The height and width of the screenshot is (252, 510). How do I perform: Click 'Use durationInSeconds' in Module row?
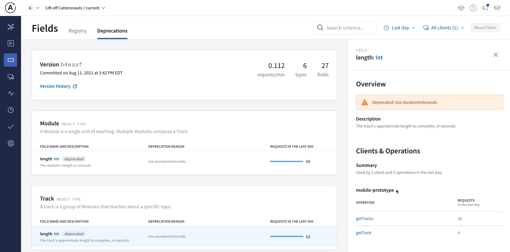(167, 162)
